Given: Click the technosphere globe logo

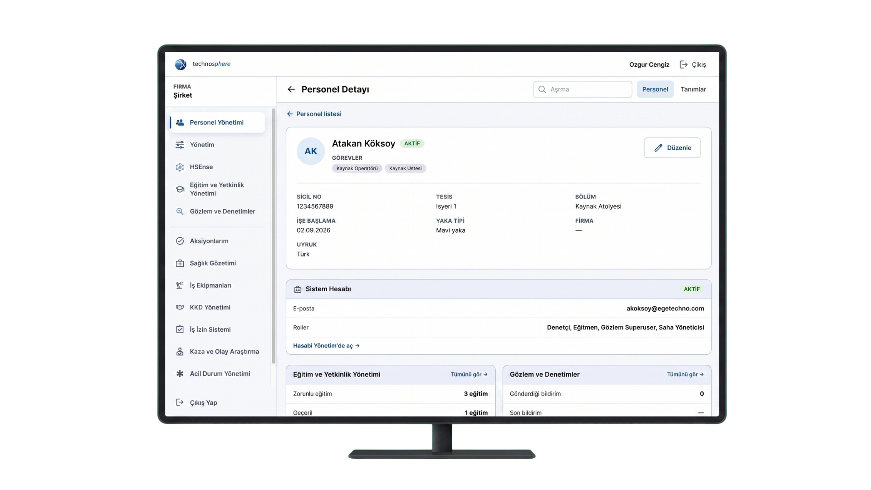Looking at the screenshot, I should (x=181, y=64).
